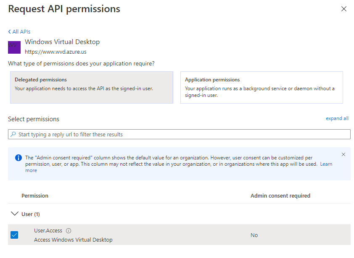The width and height of the screenshot is (354, 258).
Task: Click the search magnifier icon in filter box
Action: 13,134
